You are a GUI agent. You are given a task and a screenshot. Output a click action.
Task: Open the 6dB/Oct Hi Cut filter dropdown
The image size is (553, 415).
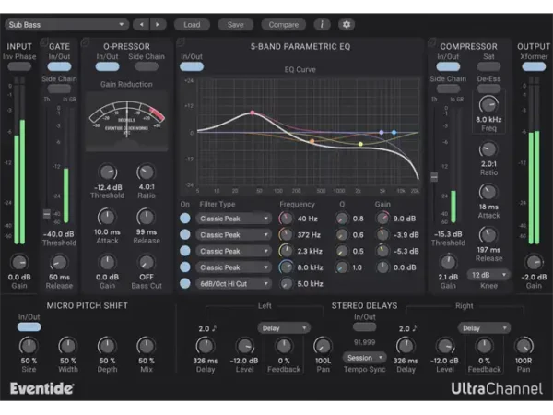[x=233, y=283]
